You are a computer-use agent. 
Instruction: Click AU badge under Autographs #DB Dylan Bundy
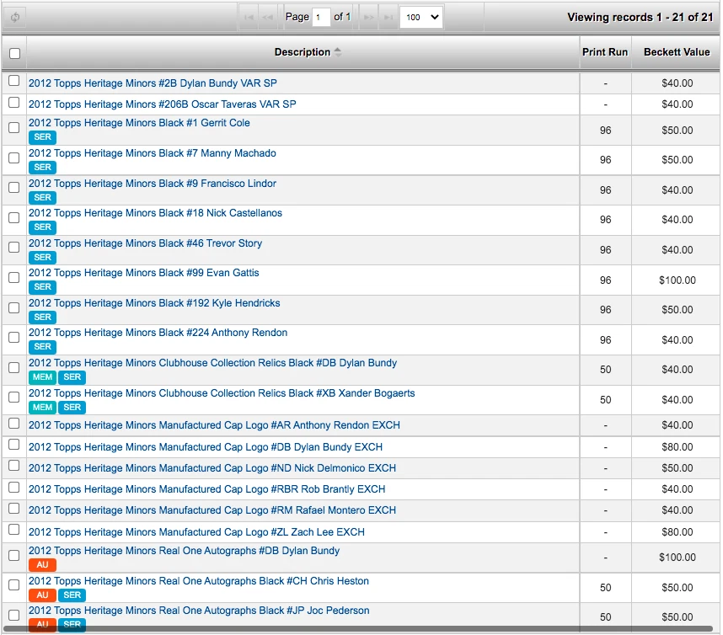pos(42,565)
